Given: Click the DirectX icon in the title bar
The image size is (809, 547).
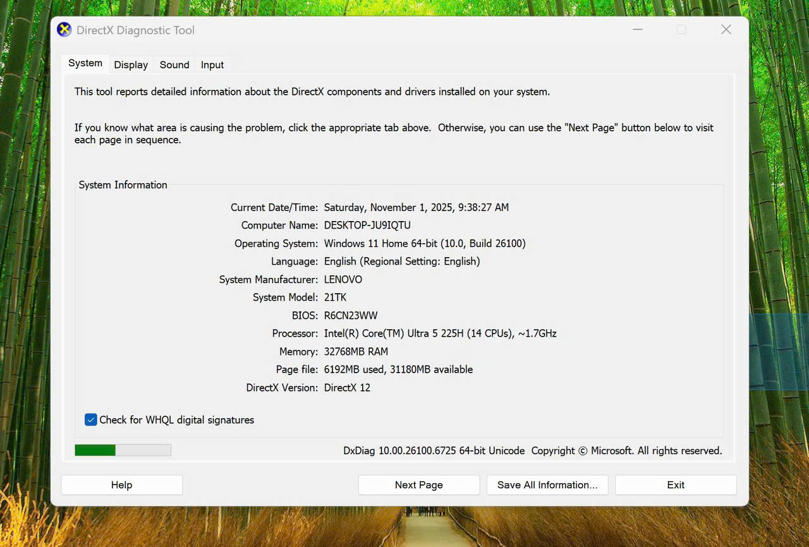Looking at the screenshot, I should (x=64, y=30).
